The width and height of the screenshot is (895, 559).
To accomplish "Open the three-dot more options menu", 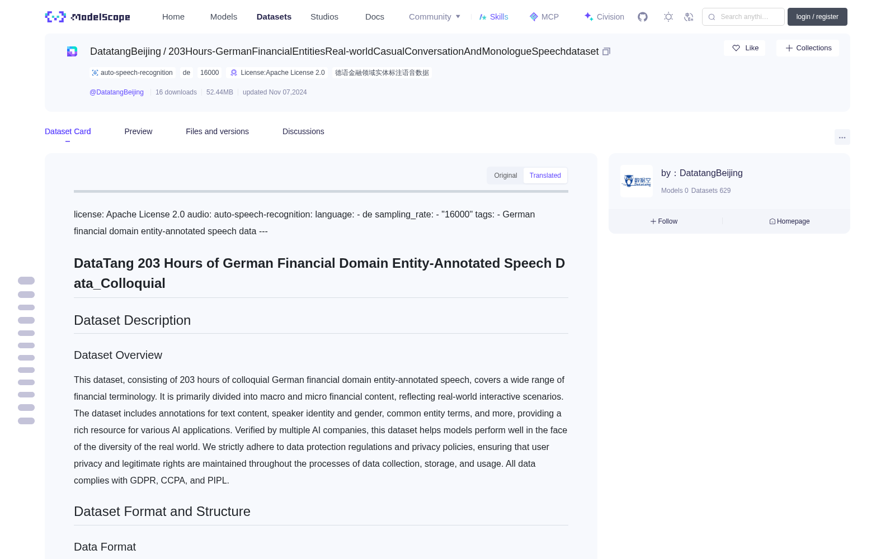I will (842, 137).
